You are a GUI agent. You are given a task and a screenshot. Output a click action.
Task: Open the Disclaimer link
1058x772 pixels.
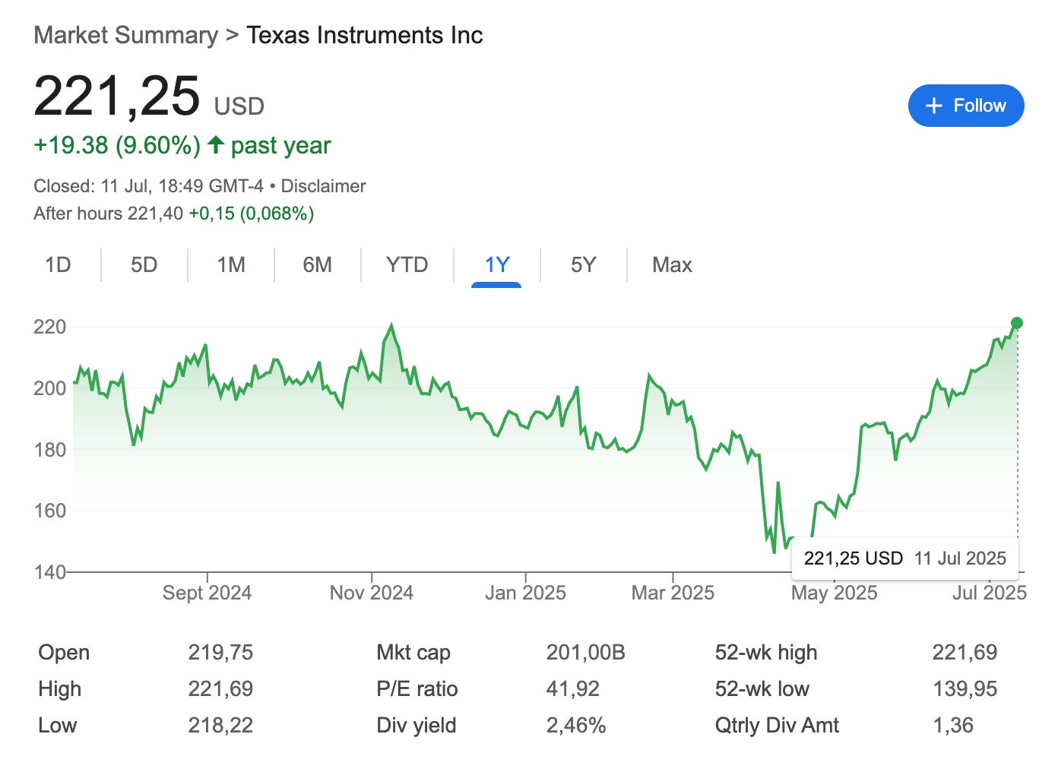pyautogui.click(x=323, y=186)
